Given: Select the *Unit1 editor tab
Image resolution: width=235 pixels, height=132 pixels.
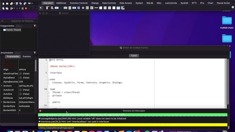Looking at the screenshot, I should [134, 56].
